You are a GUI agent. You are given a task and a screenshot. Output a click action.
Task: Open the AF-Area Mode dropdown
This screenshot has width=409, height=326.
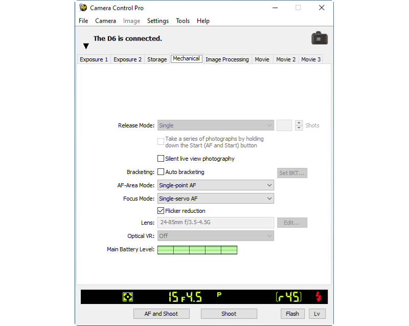coord(216,185)
